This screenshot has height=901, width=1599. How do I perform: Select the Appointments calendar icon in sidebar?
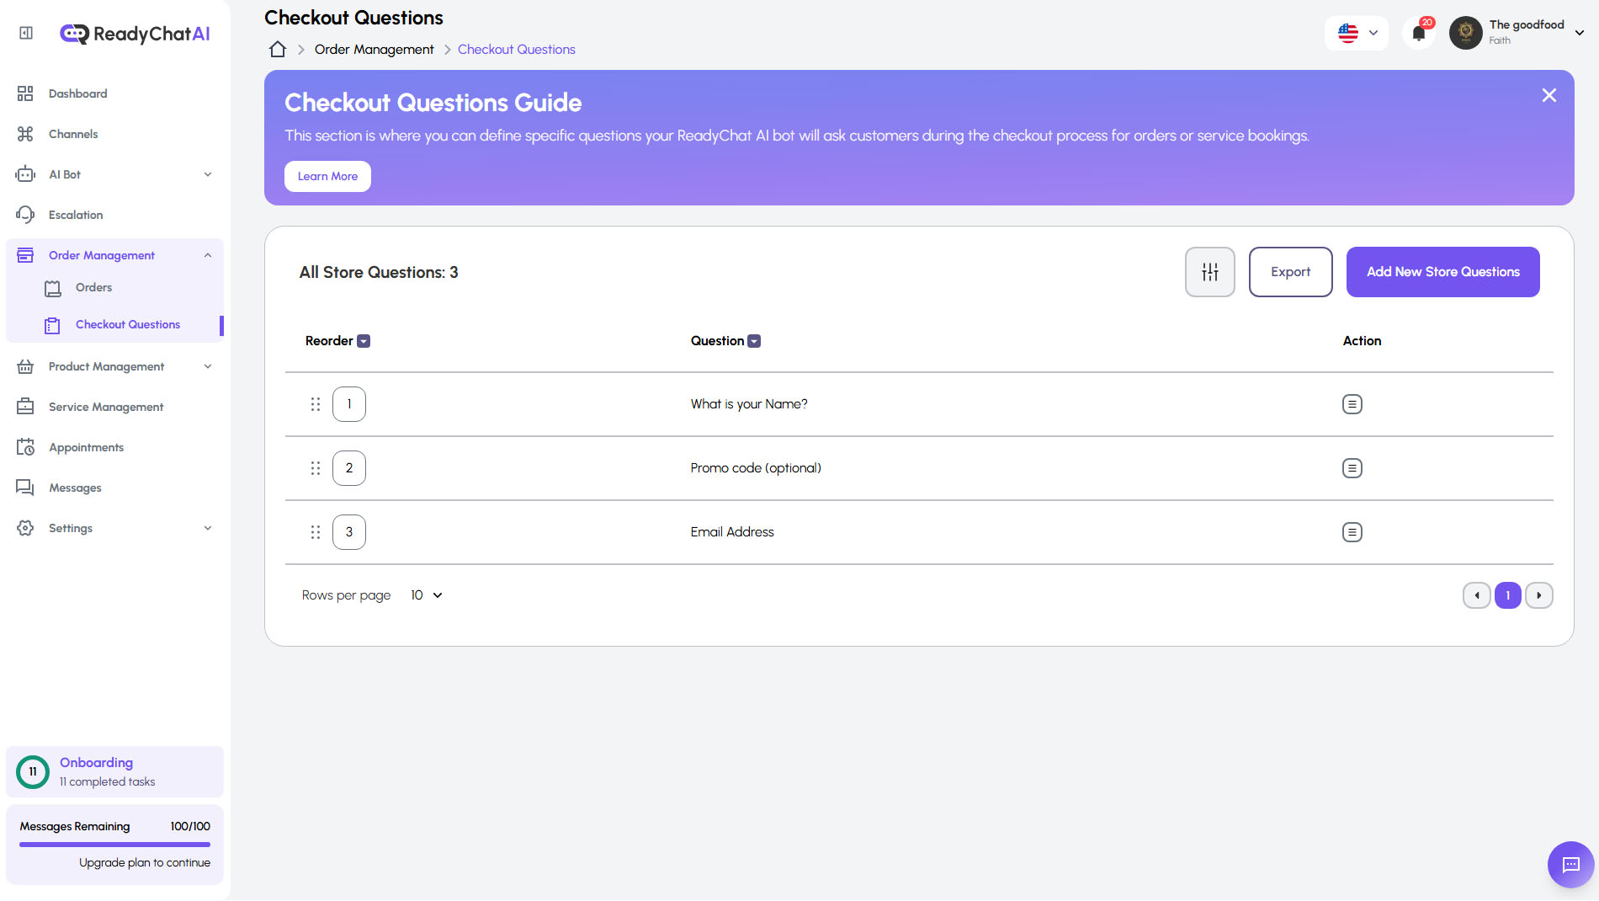[x=25, y=447]
